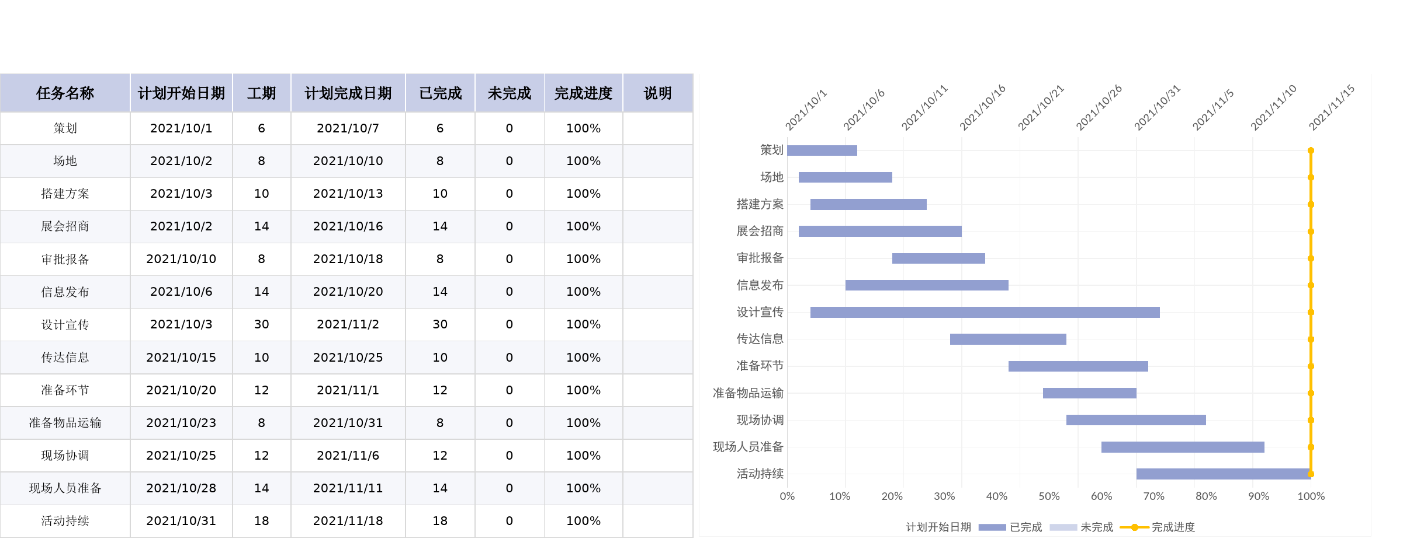Click the 准备物品运输 task name cell
The image size is (1417, 539).
tap(65, 423)
